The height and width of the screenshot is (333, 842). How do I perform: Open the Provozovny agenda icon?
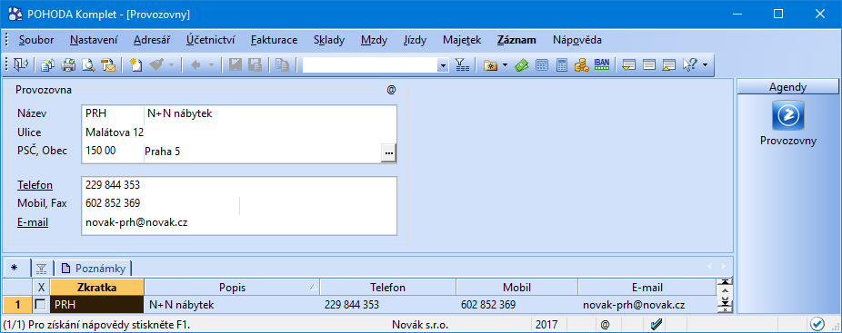pos(787,115)
